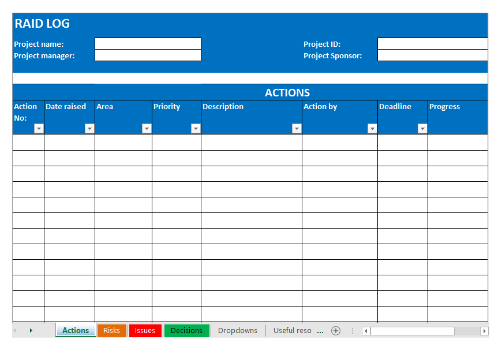Click horizontal scrollbar left arrow
Image resolution: width=502 pixels, height=355 pixels.
coord(366,331)
